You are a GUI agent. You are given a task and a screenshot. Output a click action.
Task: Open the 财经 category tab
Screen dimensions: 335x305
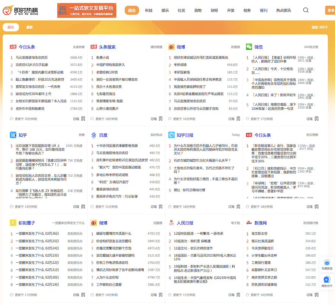pyautogui.click(x=214, y=11)
